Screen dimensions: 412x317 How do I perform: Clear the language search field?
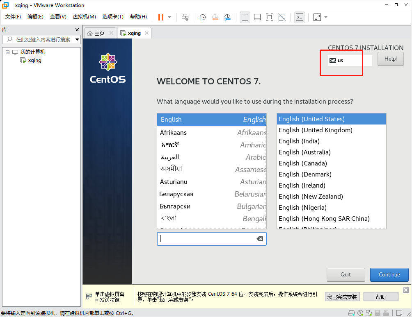[x=260, y=239]
